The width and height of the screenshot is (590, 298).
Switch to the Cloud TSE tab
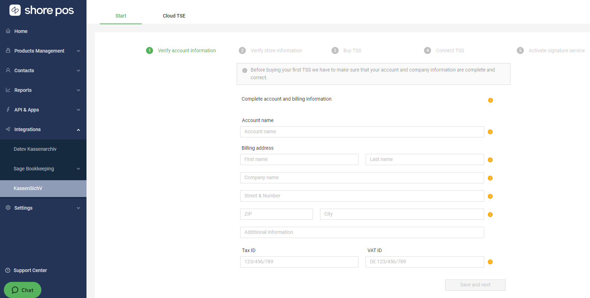(x=174, y=16)
